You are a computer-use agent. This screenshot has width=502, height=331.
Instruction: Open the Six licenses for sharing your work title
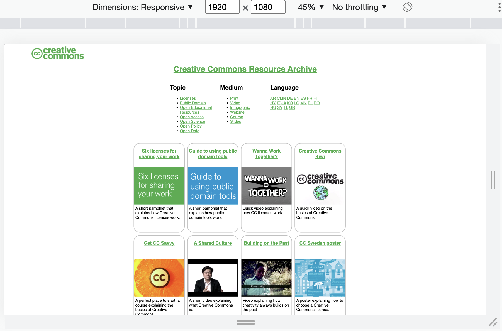[x=159, y=154]
